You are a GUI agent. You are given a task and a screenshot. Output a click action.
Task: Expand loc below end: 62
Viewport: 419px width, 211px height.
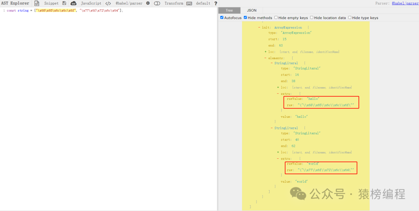tap(278, 152)
